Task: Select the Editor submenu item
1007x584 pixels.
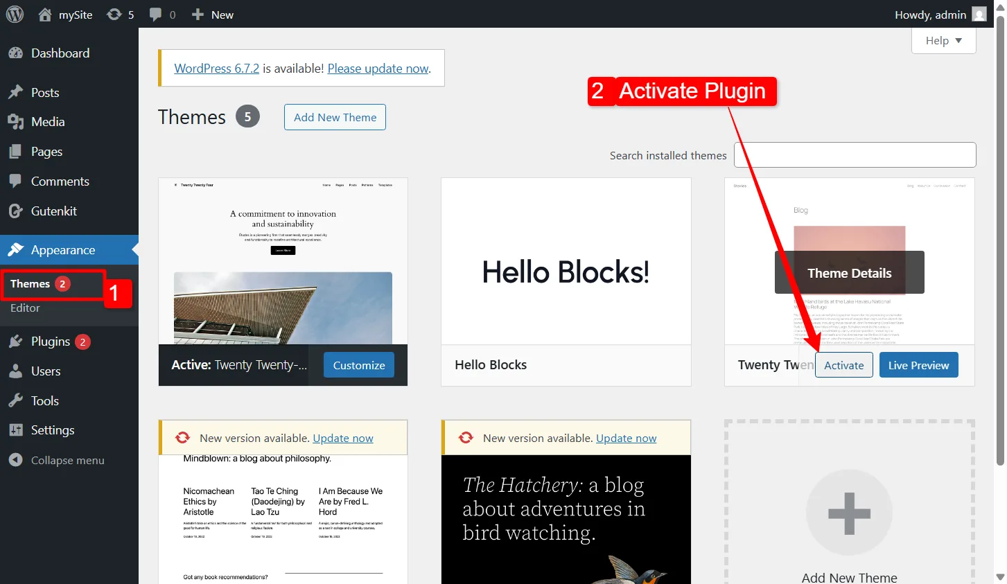Action: point(25,308)
